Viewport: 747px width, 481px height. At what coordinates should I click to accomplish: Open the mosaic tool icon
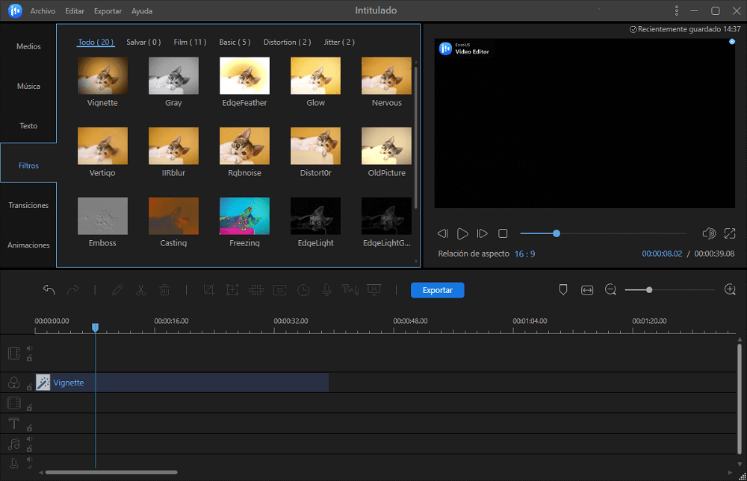coord(256,290)
